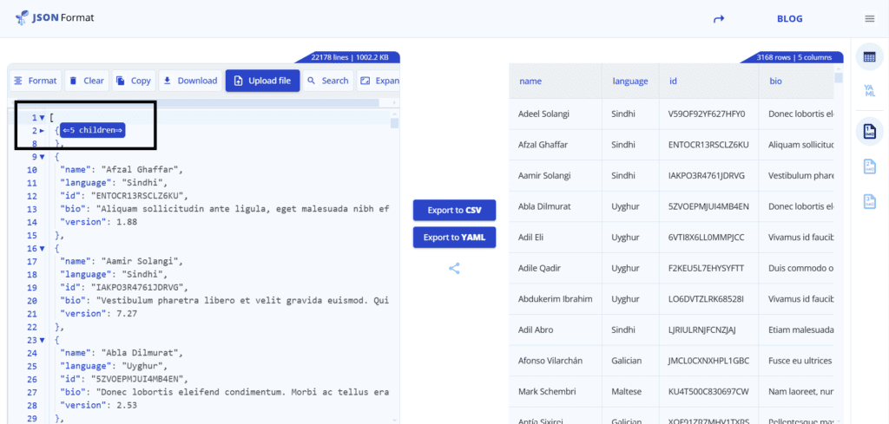
Task: Click the 'Galician' cell in Afonso's row
Action: click(630, 361)
